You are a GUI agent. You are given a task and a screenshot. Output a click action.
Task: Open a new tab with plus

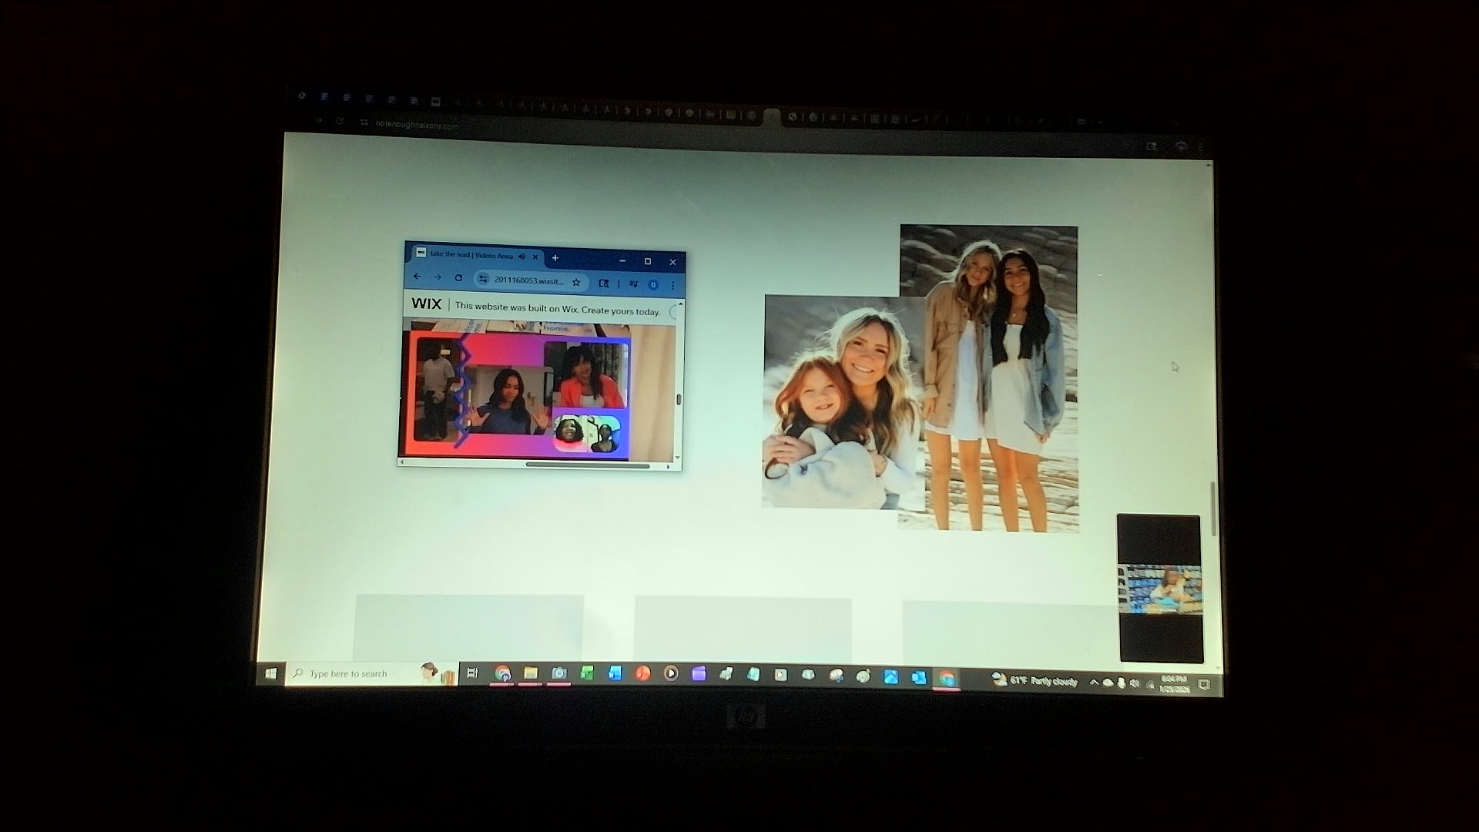(555, 257)
